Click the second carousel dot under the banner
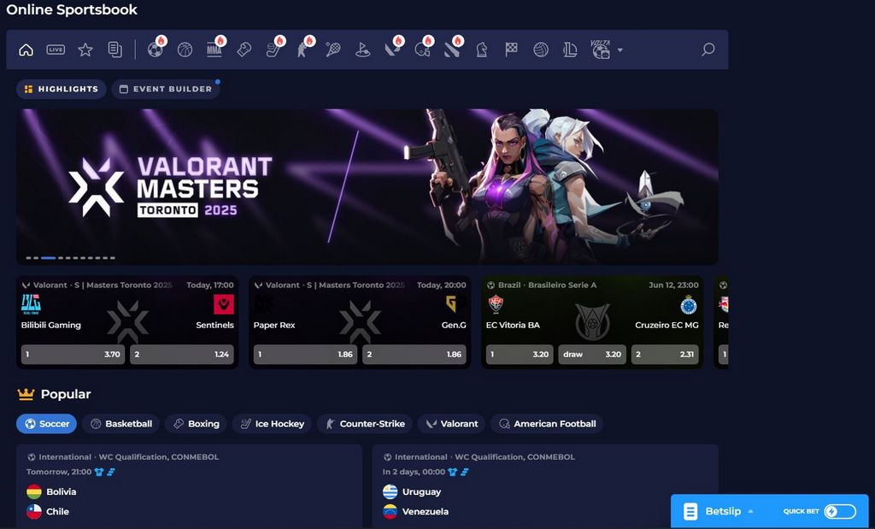The image size is (875, 529). point(38,256)
